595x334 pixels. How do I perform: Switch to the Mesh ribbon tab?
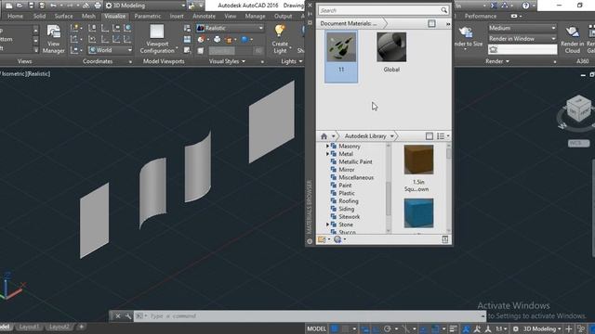point(88,17)
